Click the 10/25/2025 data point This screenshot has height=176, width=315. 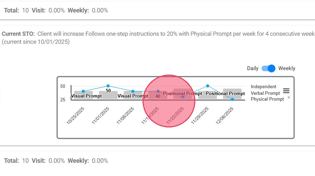(83, 91)
